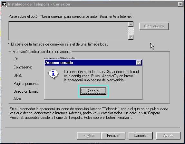The image size is (185, 144).
Task: Click the Dirección Email label
Action: pos(26,91)
